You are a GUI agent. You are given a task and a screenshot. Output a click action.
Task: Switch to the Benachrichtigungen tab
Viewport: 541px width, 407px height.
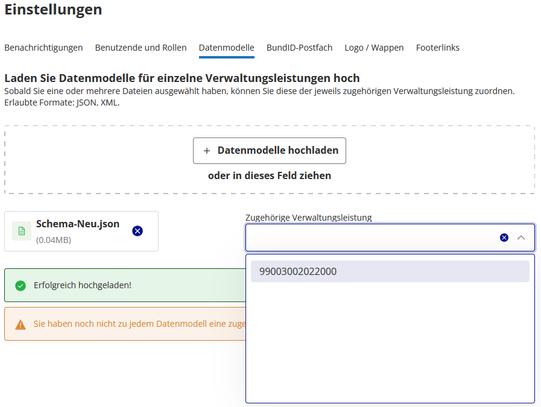(43, 48)
